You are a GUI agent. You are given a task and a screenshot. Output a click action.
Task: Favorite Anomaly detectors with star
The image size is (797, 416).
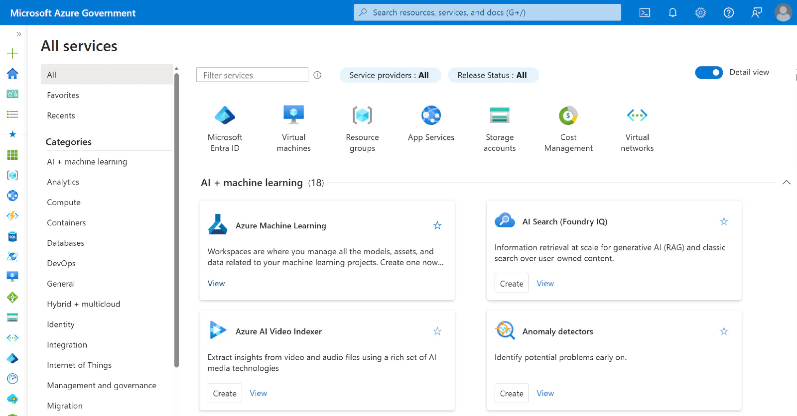[724, 331]
